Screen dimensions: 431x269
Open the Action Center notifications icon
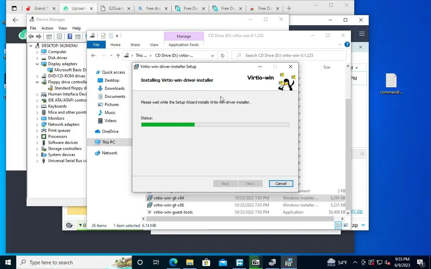[x=420, y=262]
